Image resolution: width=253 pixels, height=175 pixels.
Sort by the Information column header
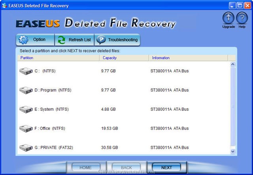click(x=189, y=58)
